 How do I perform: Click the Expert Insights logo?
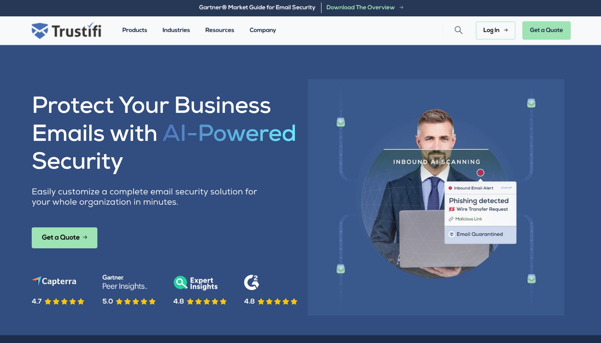tap(196, 283)
